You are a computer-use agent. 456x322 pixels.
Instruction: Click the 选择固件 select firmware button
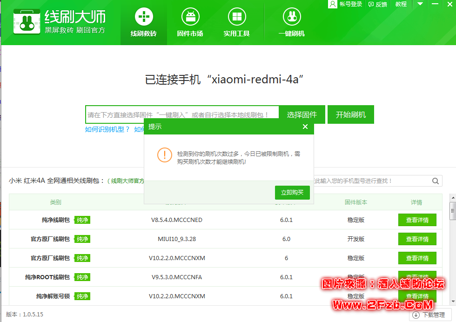pyautogui.click(x=302, y=114)
